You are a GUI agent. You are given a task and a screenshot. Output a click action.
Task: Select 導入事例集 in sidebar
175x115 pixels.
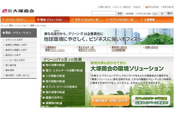click(19, 65)
